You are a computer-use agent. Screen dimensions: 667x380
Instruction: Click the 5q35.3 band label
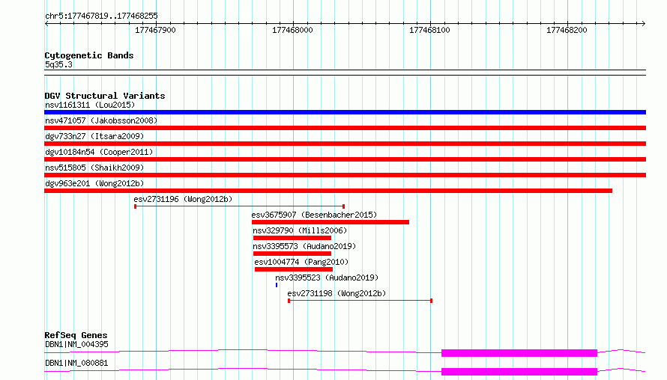coord(58,64)
